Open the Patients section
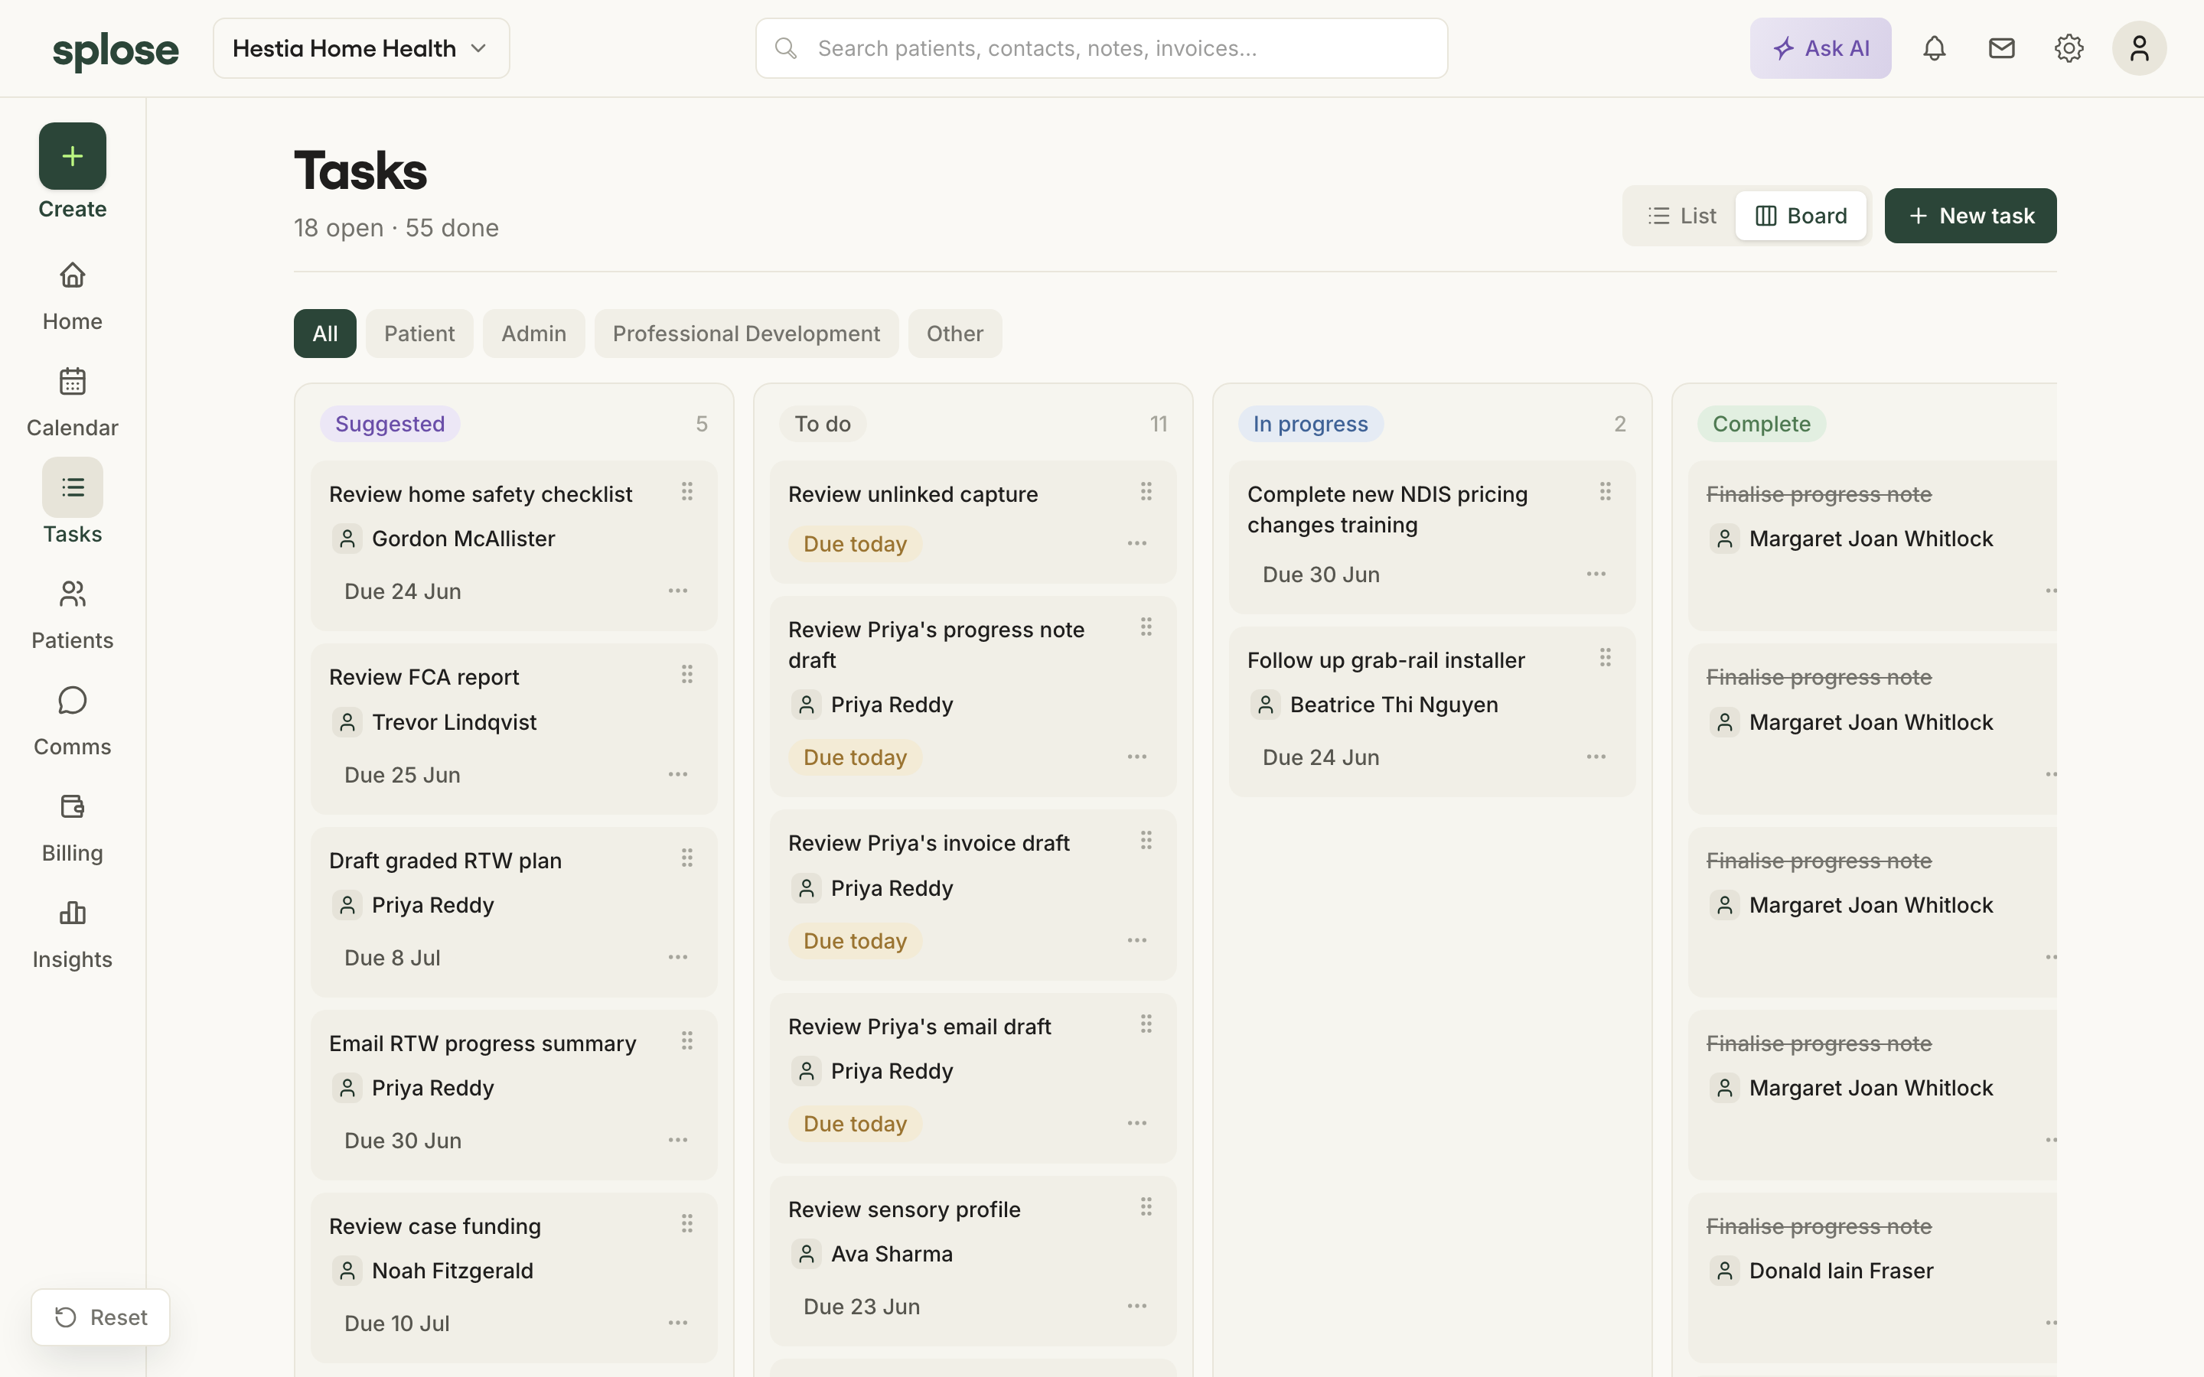This screenshot has width=2204, height=1377. point(72,615)
